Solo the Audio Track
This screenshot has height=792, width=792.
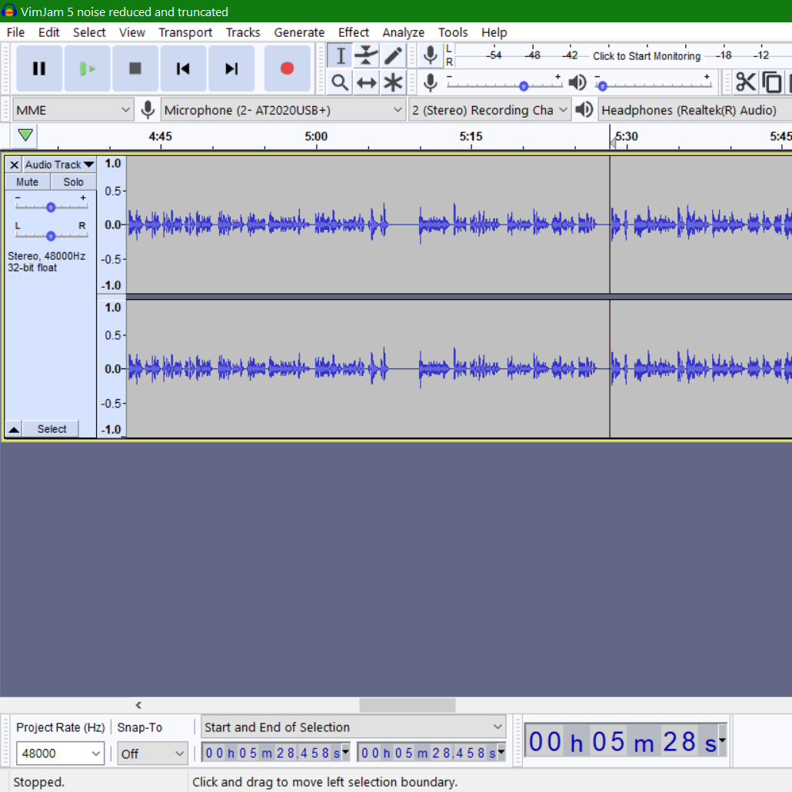click(x=73, y=181)
